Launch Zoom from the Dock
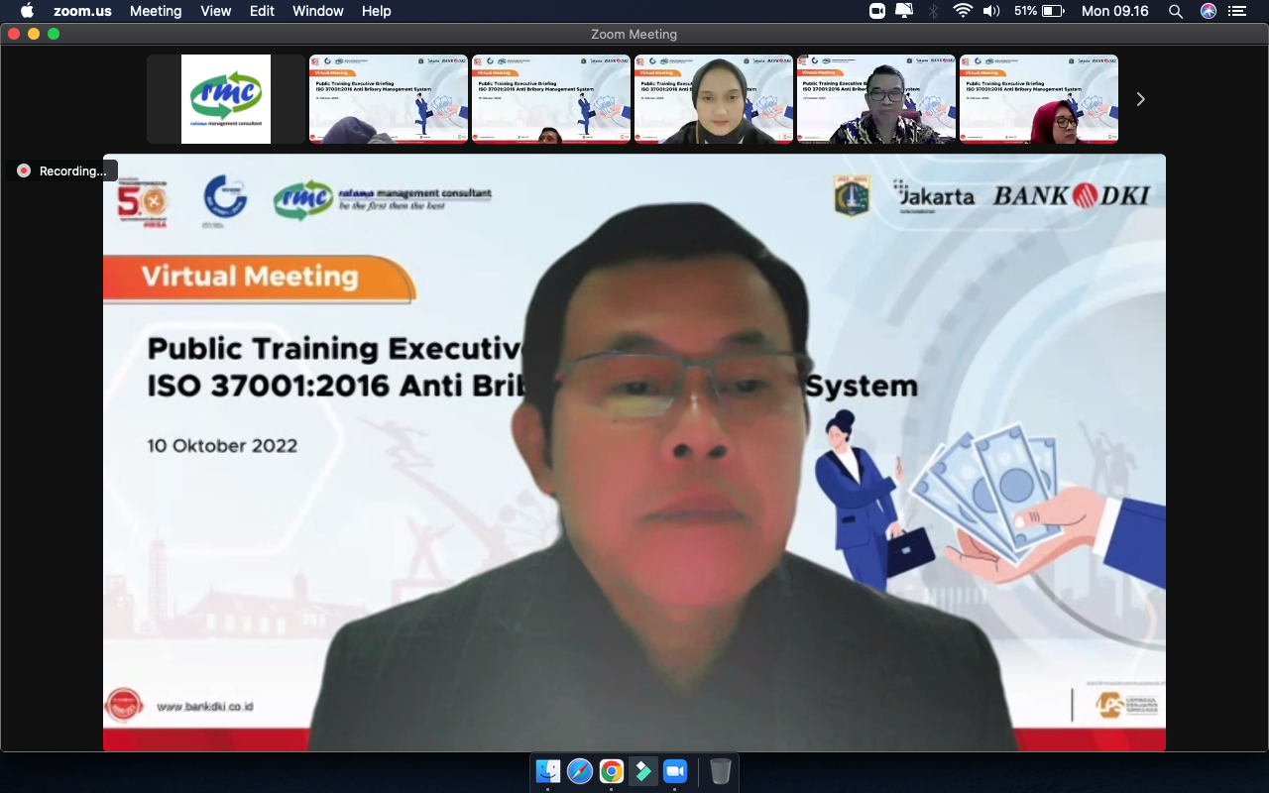Screen dimensions: 1269x793 coord(675,772)
